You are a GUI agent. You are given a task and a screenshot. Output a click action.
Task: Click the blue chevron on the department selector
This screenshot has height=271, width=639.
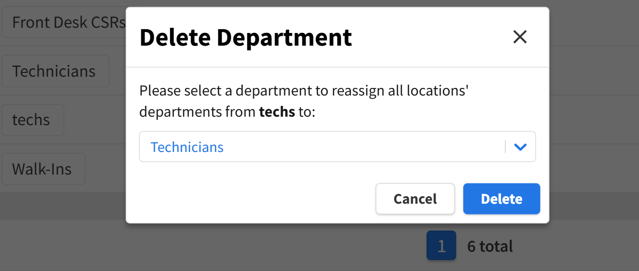coord(520,146)
